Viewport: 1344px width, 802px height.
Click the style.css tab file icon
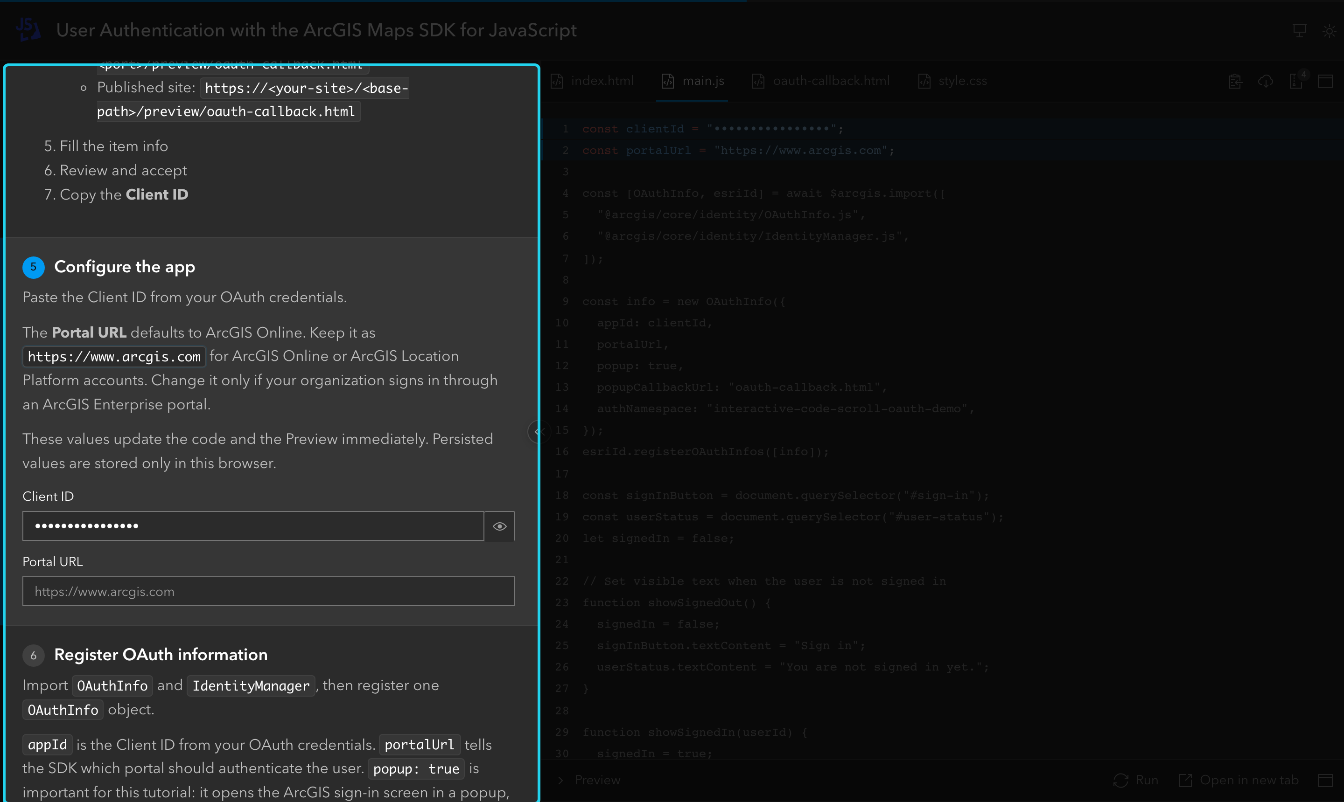(x=924, y=81)
